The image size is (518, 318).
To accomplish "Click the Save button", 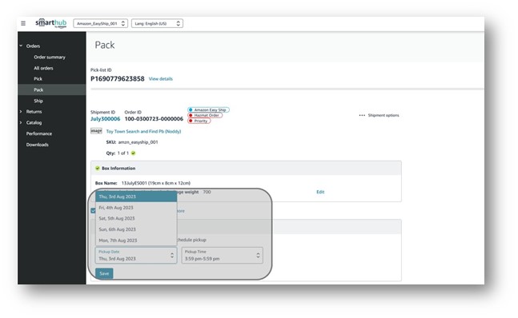I will 104,273.
